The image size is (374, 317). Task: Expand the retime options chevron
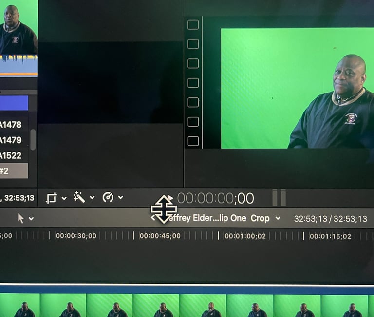coord(121,197)
